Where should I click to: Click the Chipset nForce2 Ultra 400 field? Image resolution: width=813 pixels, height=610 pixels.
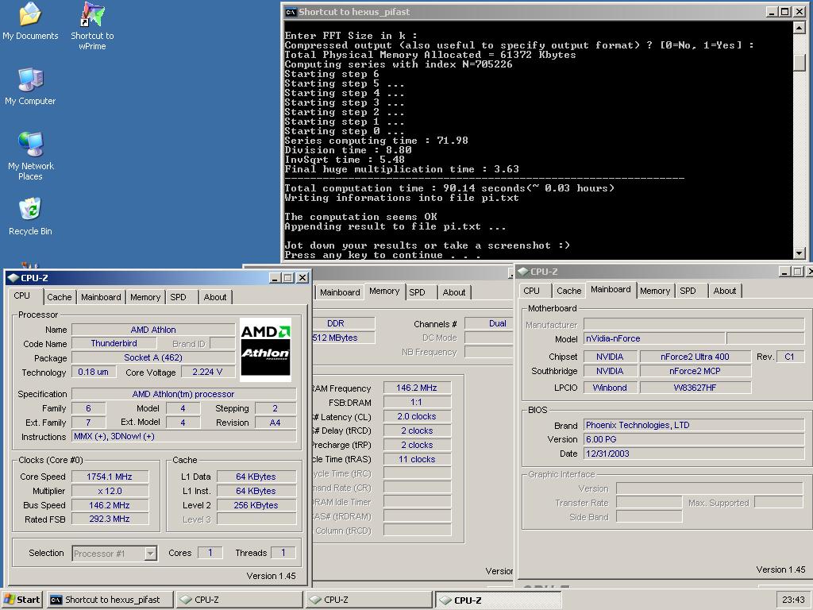695,357
